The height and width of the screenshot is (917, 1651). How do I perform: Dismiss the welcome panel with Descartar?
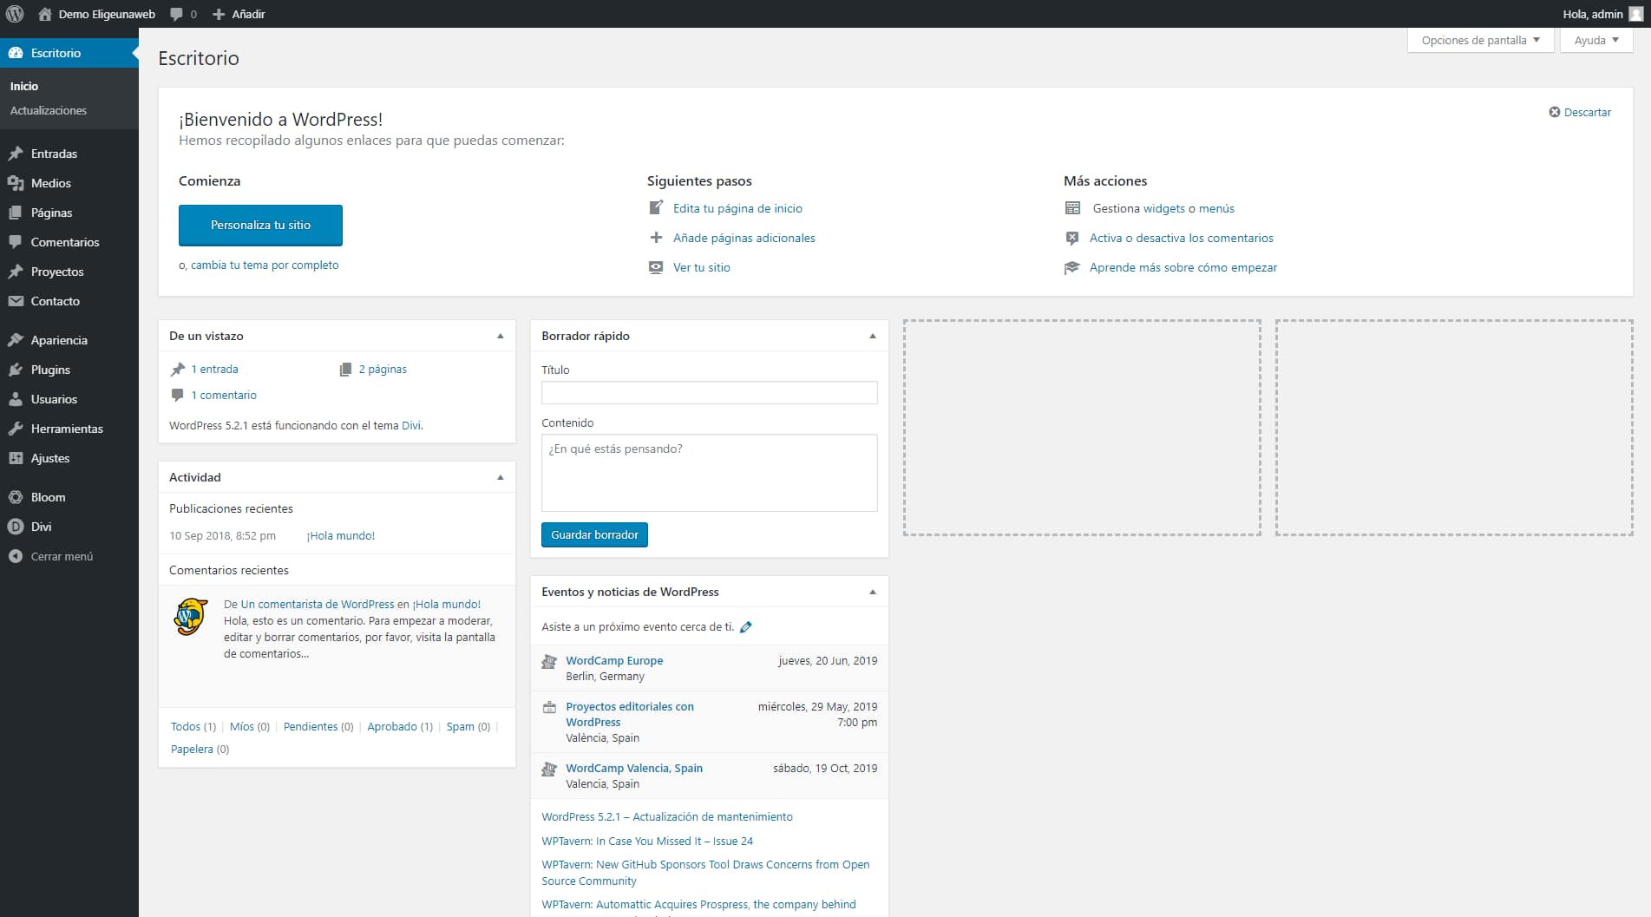pos(1580,112)
